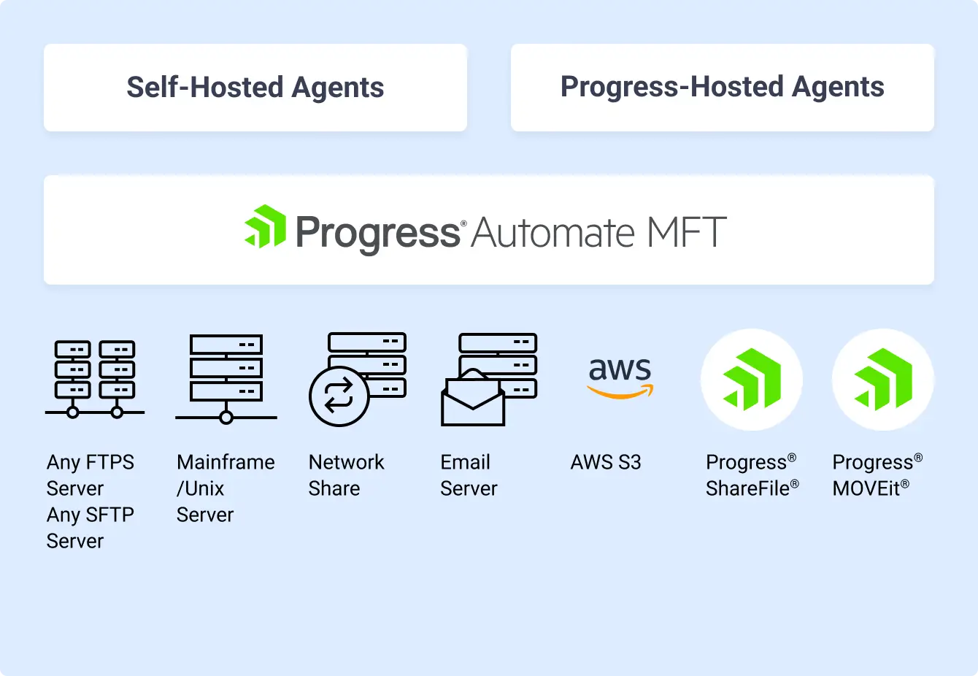Click the Progress ShareFile logo icon
Viewport: 978px width, 676px height.
click(752, 380)
